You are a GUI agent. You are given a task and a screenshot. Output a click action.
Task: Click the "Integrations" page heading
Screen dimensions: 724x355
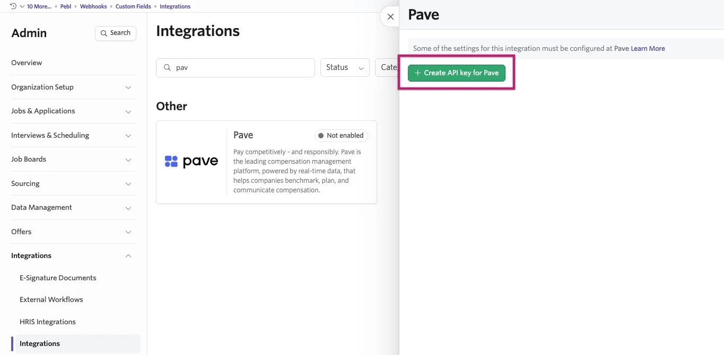[x=198, y=31]
